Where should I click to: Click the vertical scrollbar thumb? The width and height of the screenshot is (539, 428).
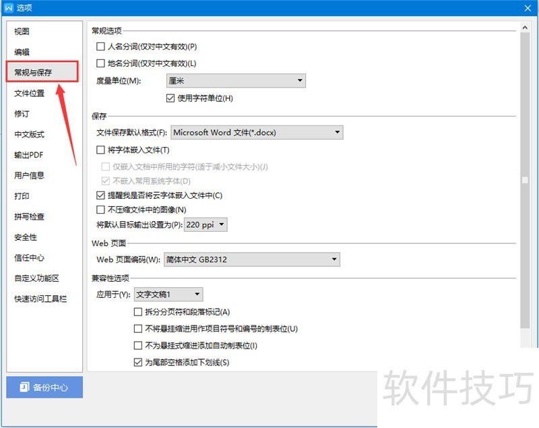tap(525, 180)
